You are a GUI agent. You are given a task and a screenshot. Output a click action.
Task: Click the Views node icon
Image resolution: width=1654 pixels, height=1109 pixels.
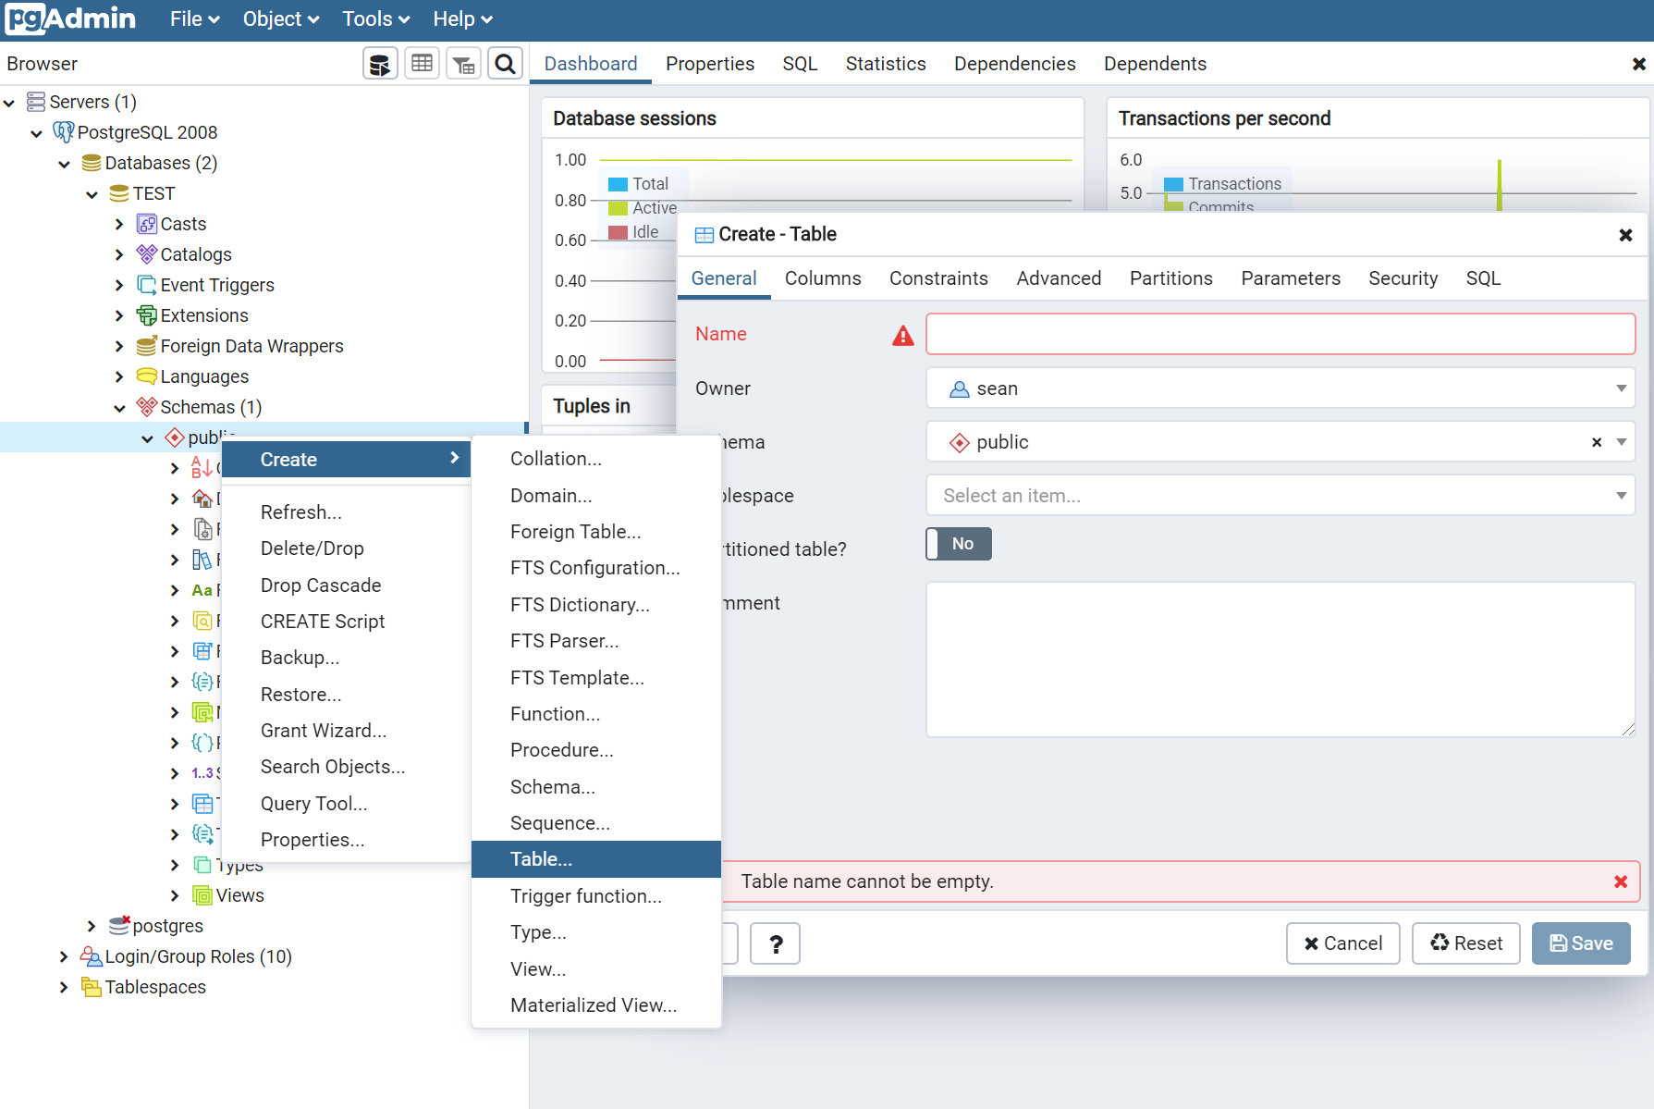[202, 895]
